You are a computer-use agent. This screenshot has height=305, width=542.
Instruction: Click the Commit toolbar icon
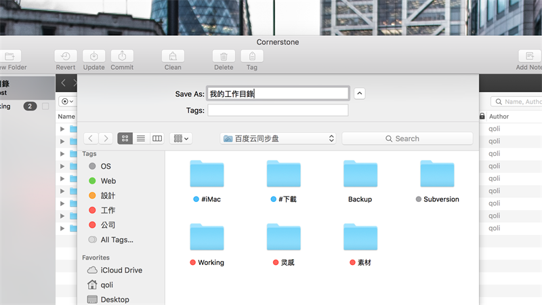pos(122,57)
